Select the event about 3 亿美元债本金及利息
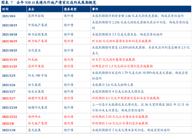 click(131, 130)
